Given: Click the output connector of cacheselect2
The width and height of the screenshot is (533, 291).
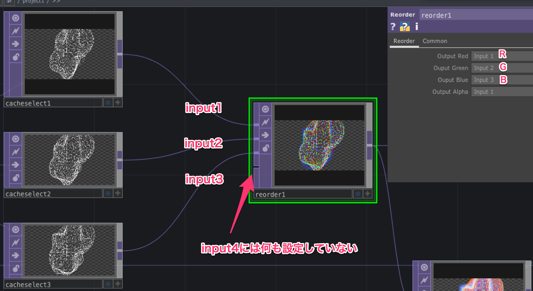Looking at the screenshot, I should click(120, 160).
